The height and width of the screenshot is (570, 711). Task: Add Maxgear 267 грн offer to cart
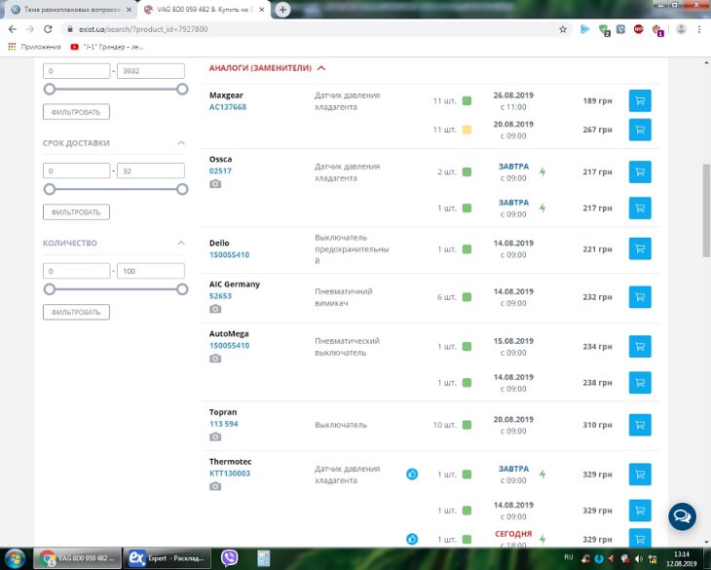pos(640,130)
